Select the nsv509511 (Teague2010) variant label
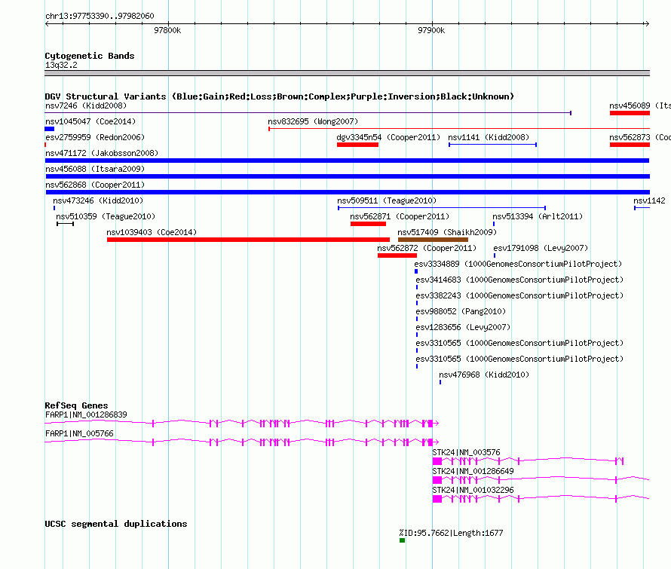The height and width of the screenshot is (569, 671). point(387,200)
